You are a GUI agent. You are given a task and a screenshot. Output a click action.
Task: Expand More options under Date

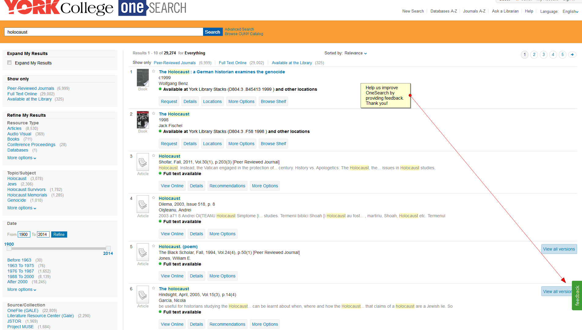coord(22,290)
